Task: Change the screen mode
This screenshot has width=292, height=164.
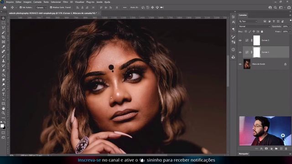Action: pyautogui.click(x=3, y=138)
